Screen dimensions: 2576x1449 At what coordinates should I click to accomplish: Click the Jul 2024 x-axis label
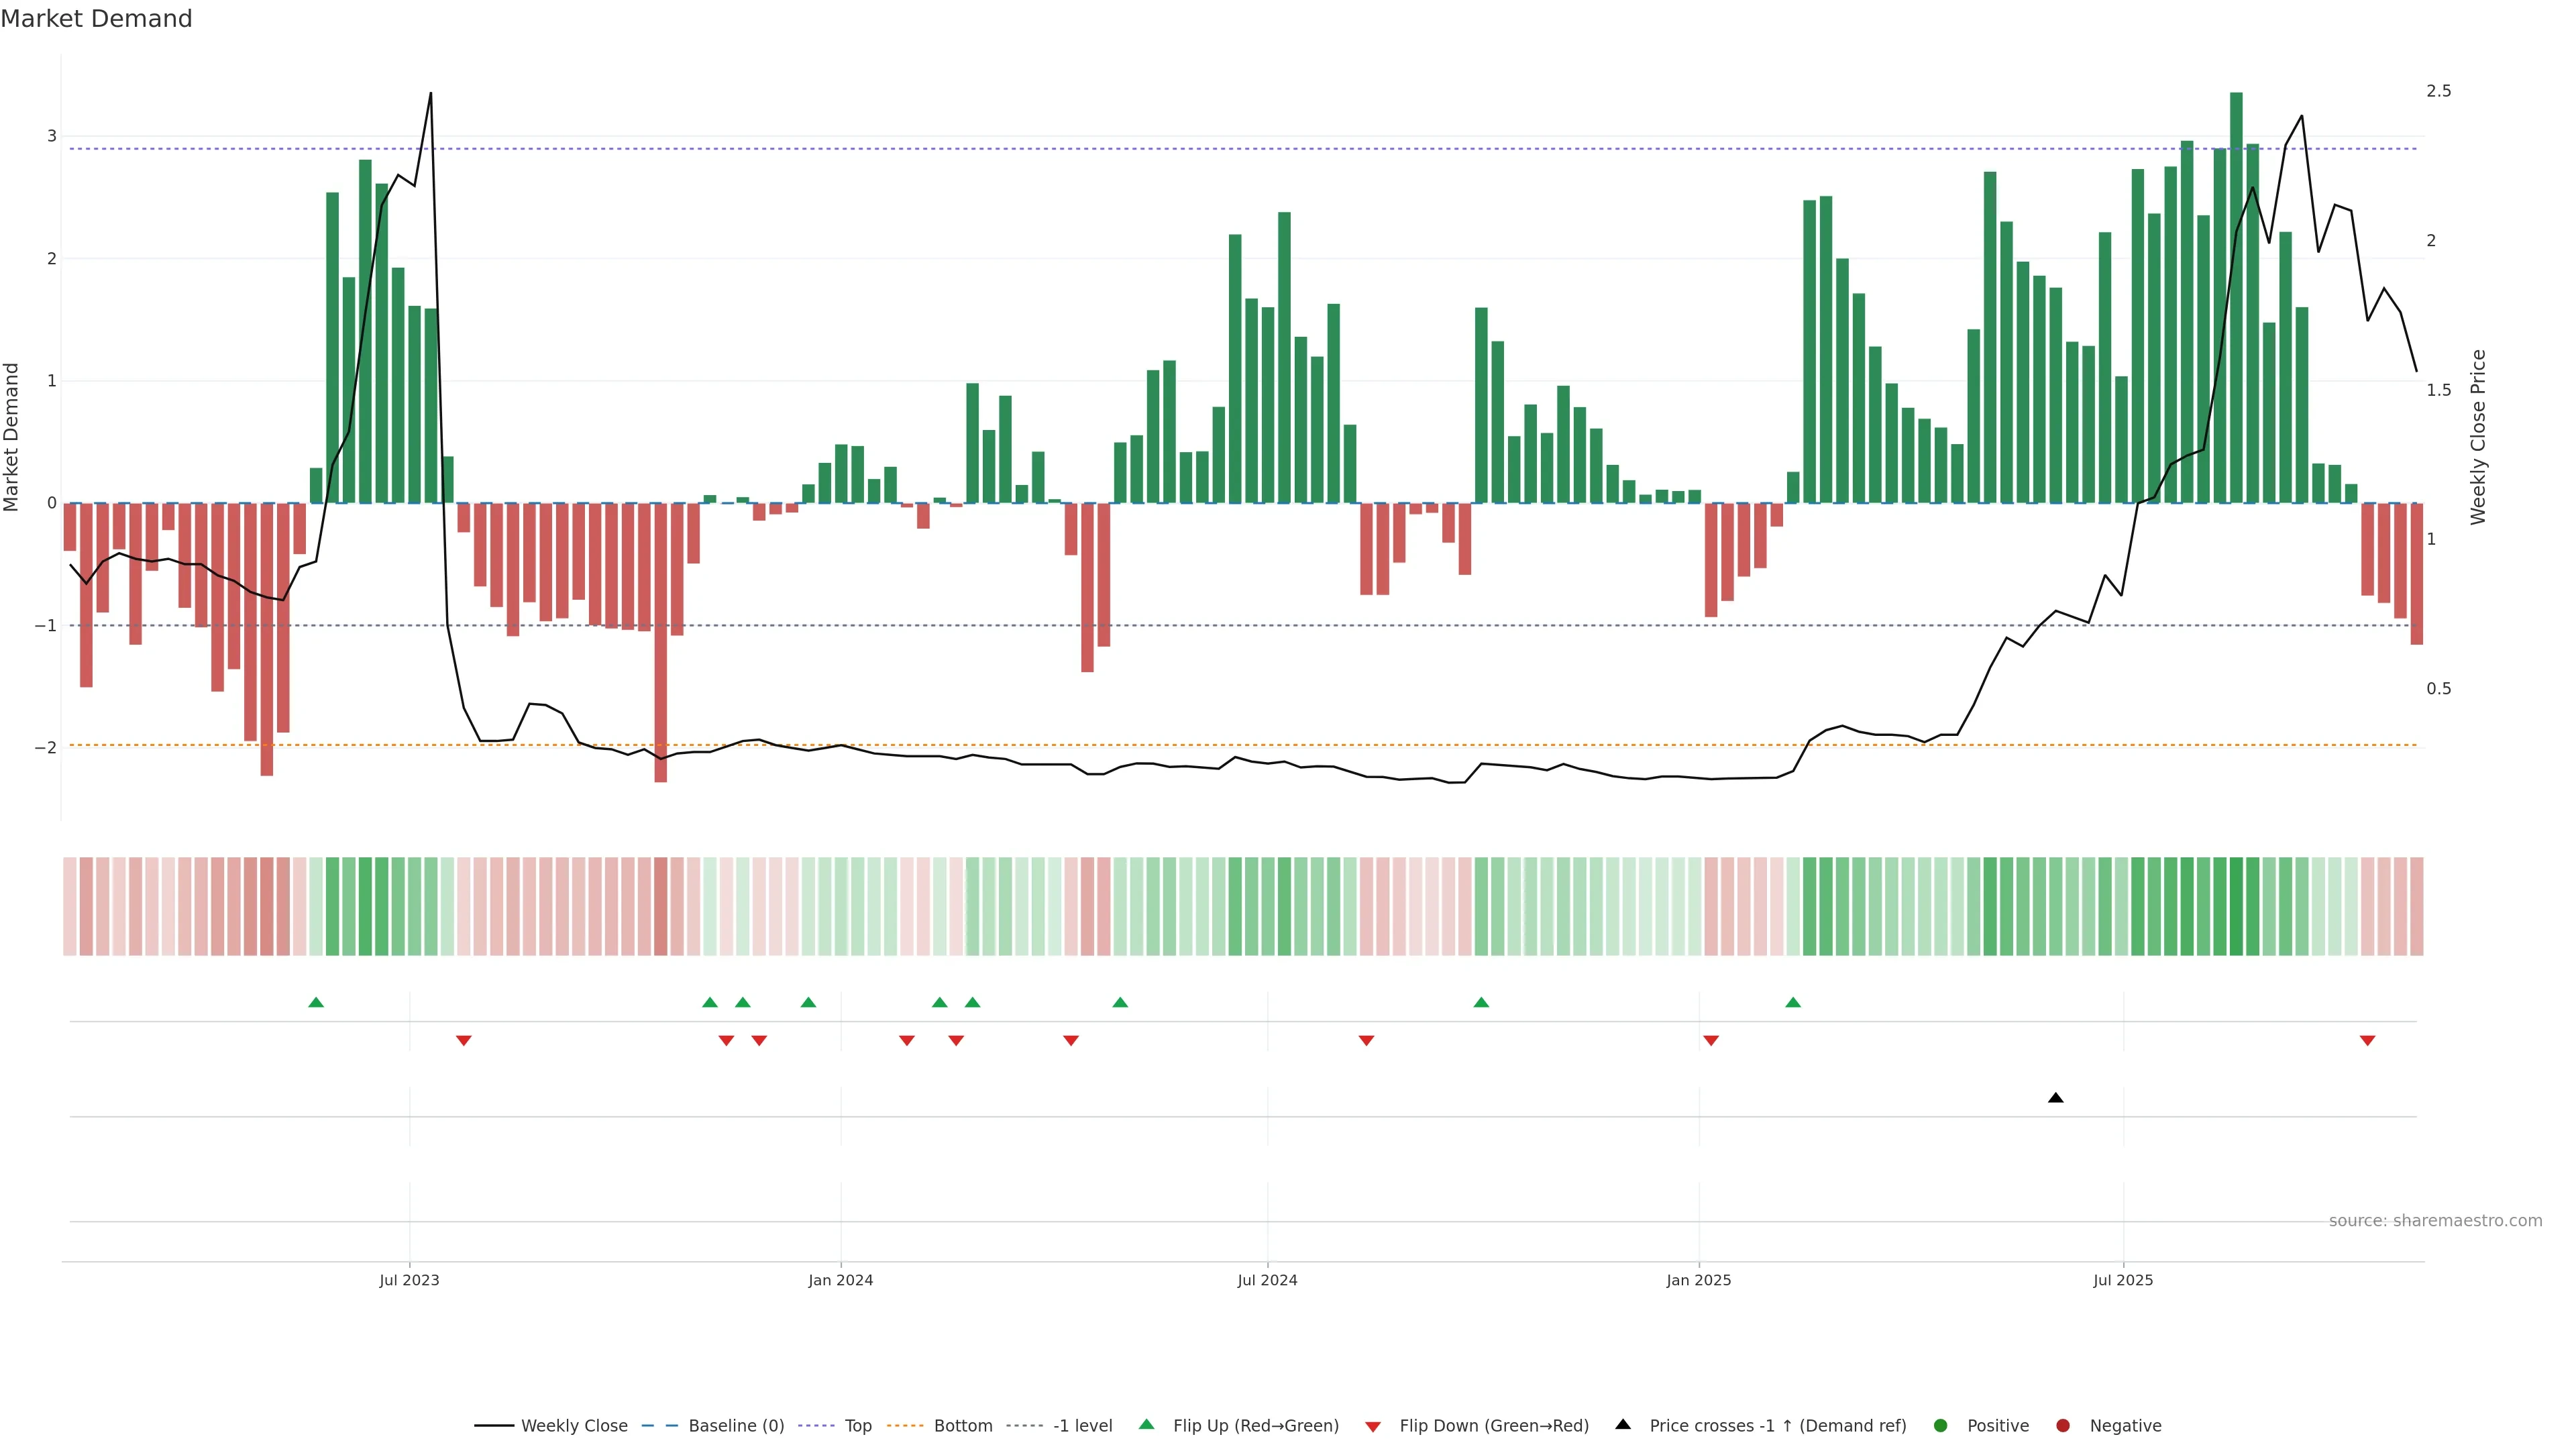[x=1267, y=1281]
